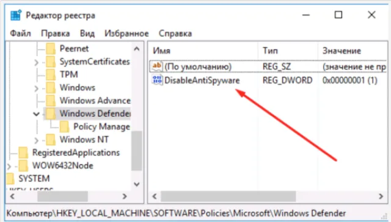Click the values pane scroll right arrow
The width and height of the screenshot is (391, 222).
tap(381, 196)
